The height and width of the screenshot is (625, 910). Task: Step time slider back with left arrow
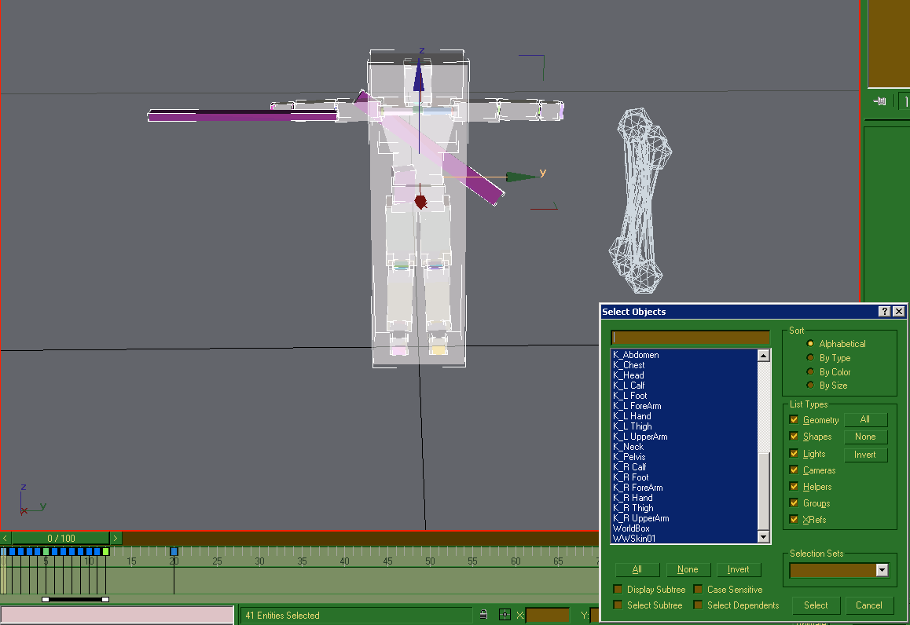coord(6,539)
